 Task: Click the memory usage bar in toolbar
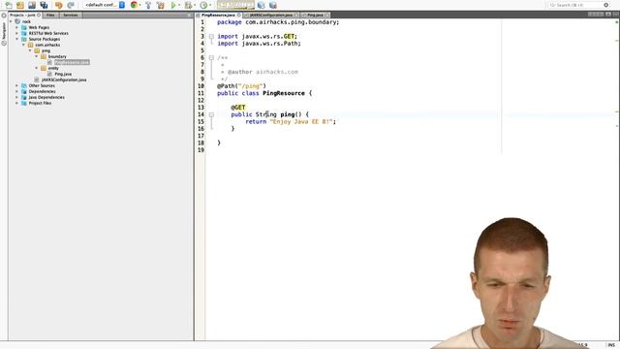[x=235, y=5]
